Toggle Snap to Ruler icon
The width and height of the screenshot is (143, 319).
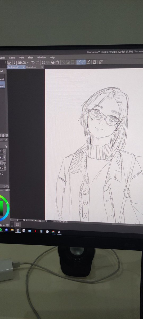tap(79, 62)
